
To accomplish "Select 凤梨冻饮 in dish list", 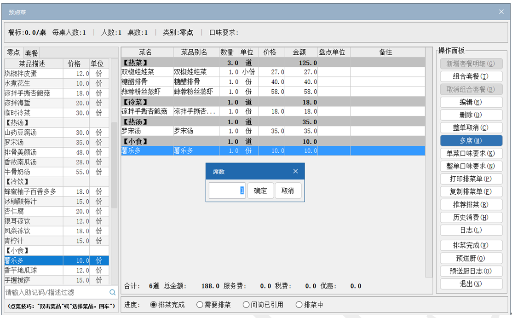I will click(57, 231).
